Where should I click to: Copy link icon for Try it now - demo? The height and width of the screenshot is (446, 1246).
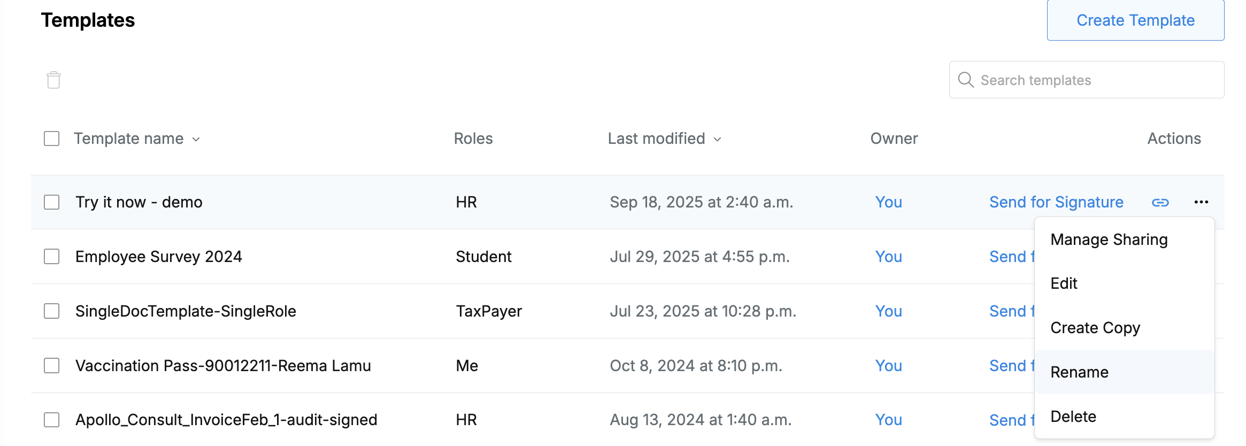click(1160, 203)
